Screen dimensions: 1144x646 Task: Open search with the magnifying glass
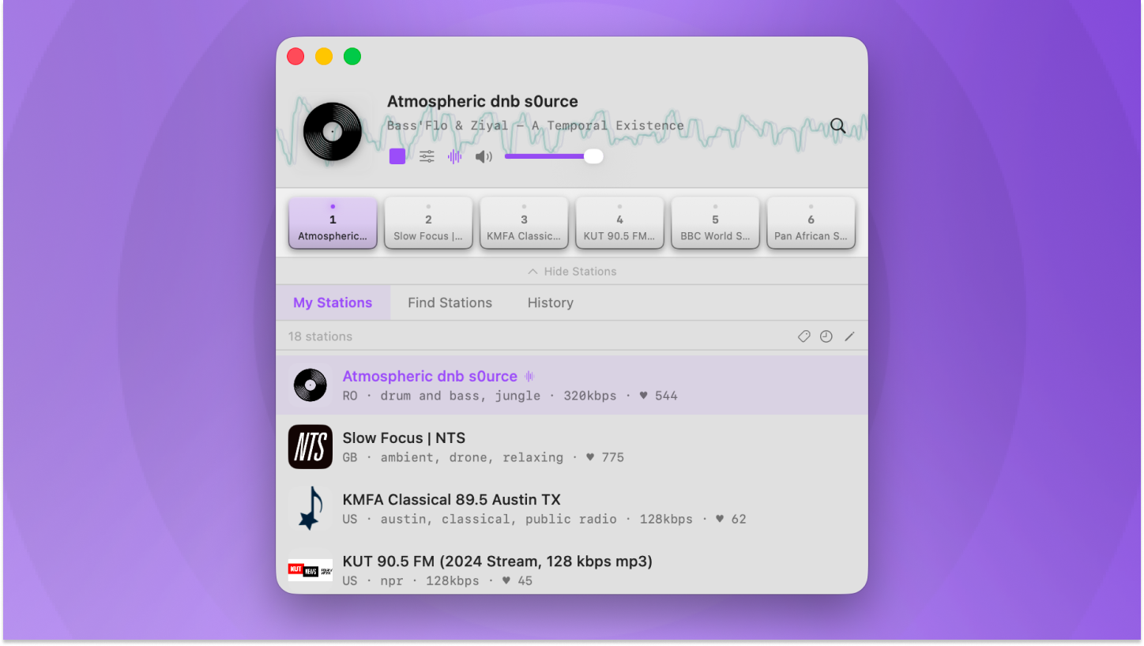(838, 126)
